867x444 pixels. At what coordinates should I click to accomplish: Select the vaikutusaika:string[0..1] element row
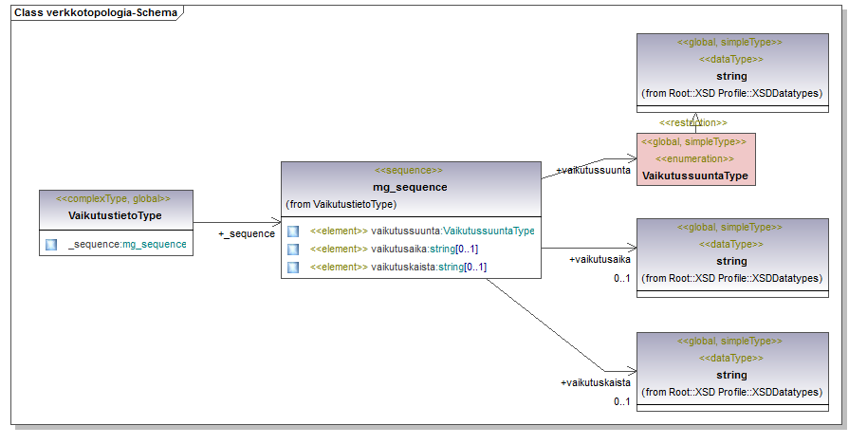tap(398, 249)
